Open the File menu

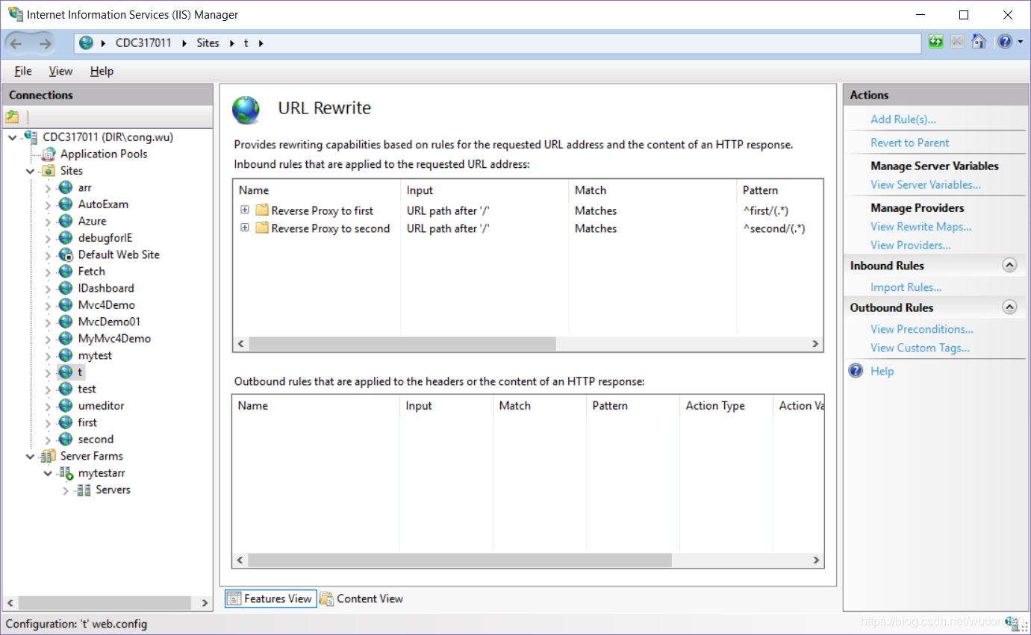pyautogui.click(x=23, y=71)
